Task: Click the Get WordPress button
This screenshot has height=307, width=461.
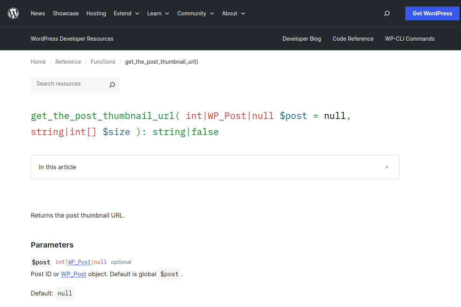Action: tap(432, 13)
